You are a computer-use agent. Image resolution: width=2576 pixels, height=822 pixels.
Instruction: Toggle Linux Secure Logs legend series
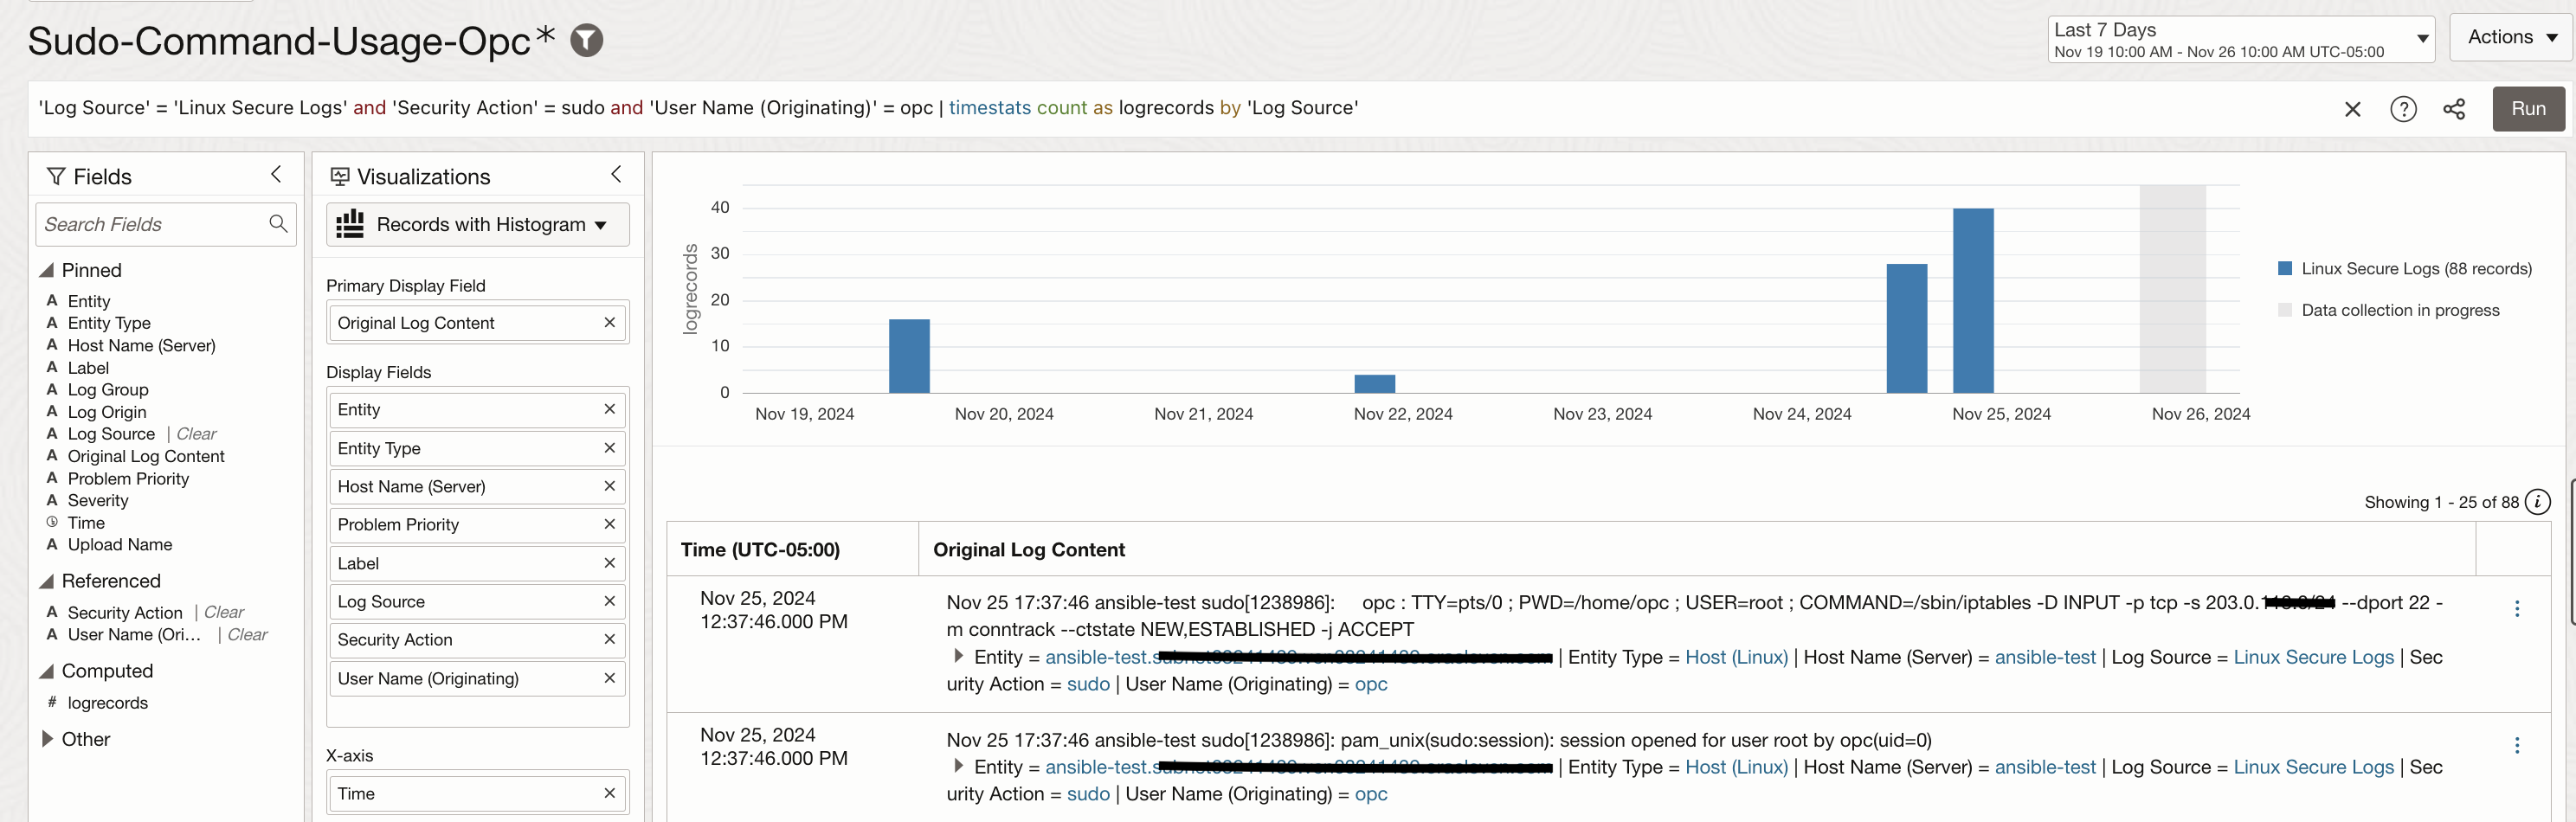pos(2405,269)
